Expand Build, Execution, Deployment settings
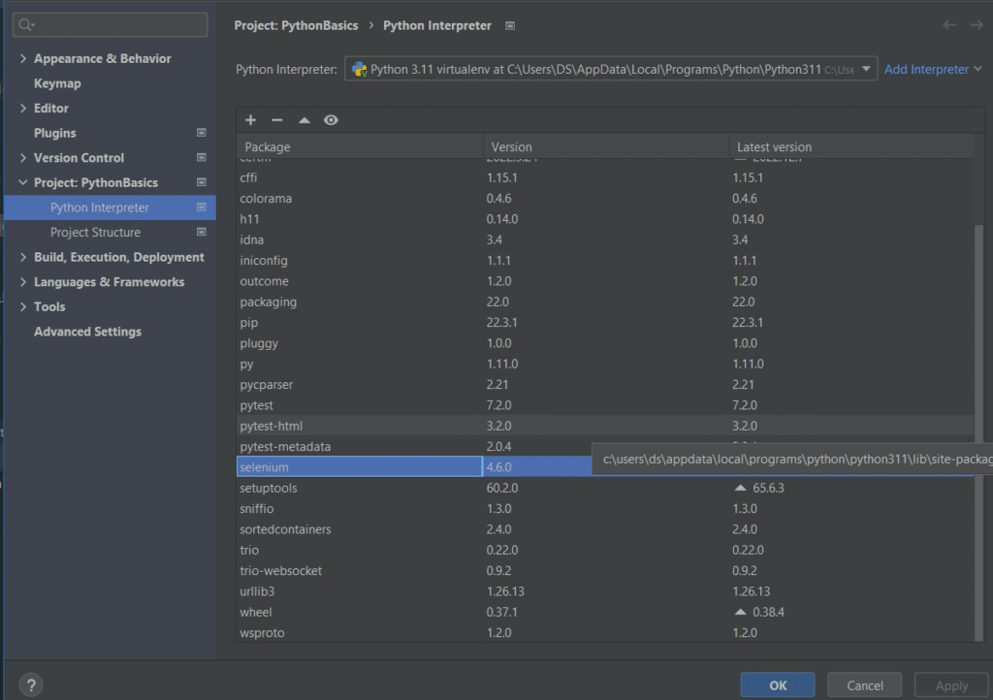This screenshot has width=993, height=700. tap(23, 258)
